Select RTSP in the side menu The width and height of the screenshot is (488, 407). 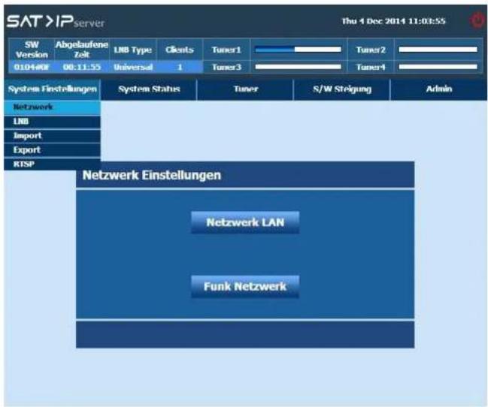[x=53, y=164]
